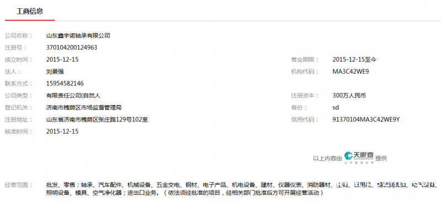Click the 公司名称 field label

coord(19,36)
